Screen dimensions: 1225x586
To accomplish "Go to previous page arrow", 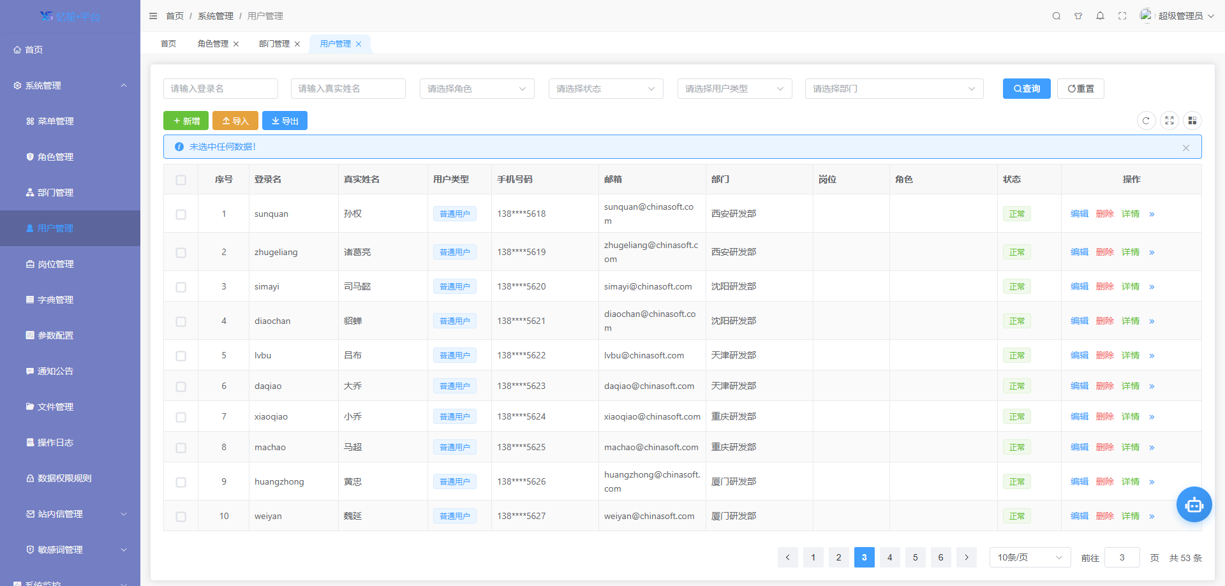I will [x=788, y=557].
